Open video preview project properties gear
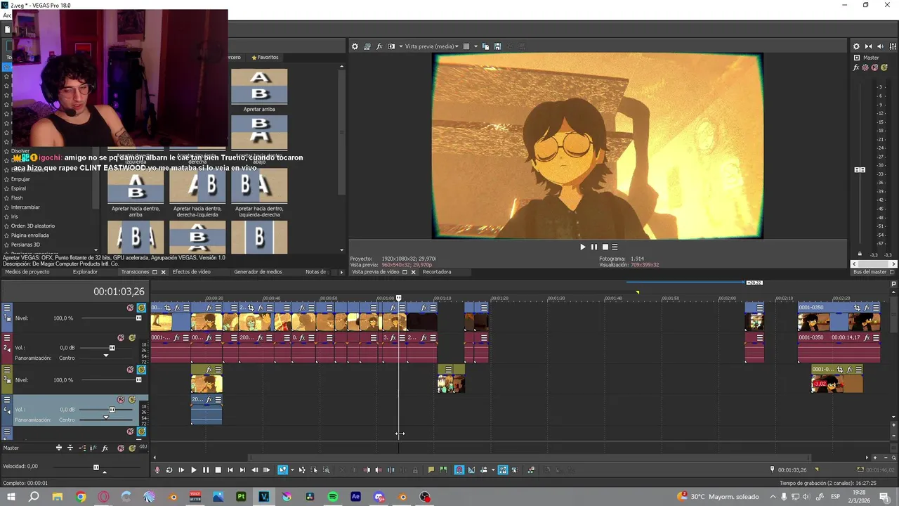Screen dimensions: 899x506 point(355,46)
